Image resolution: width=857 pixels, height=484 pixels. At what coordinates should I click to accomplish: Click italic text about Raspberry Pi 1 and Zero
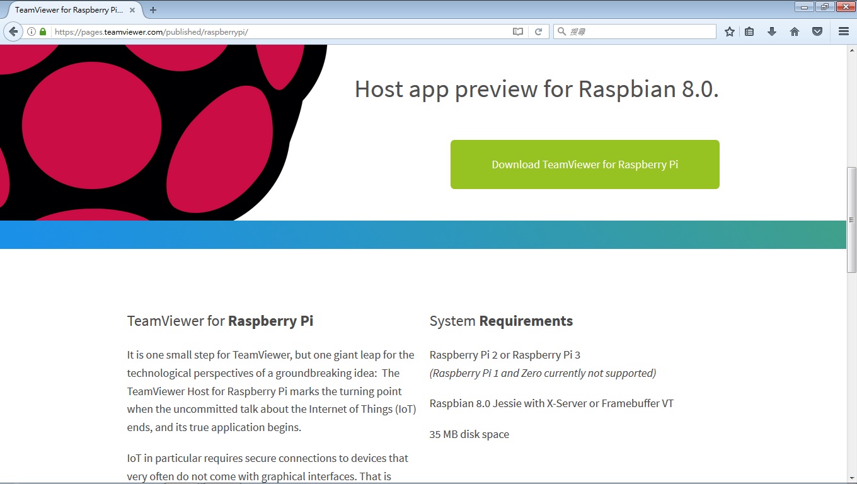(x=543, y=373)
